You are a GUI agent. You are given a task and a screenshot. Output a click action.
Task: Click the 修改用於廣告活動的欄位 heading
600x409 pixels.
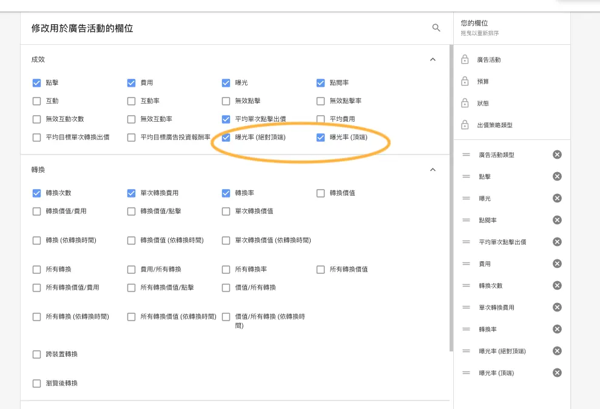click(x=83, y=28)
